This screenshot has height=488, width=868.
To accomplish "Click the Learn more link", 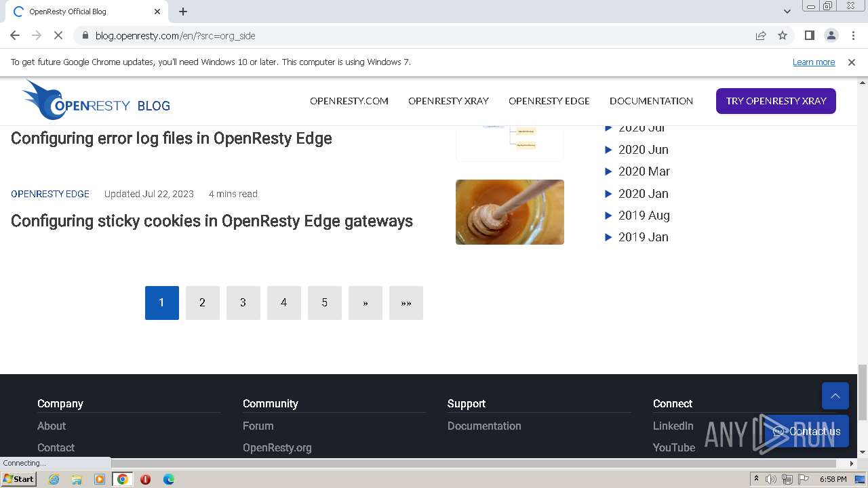I will coord(814,62).
